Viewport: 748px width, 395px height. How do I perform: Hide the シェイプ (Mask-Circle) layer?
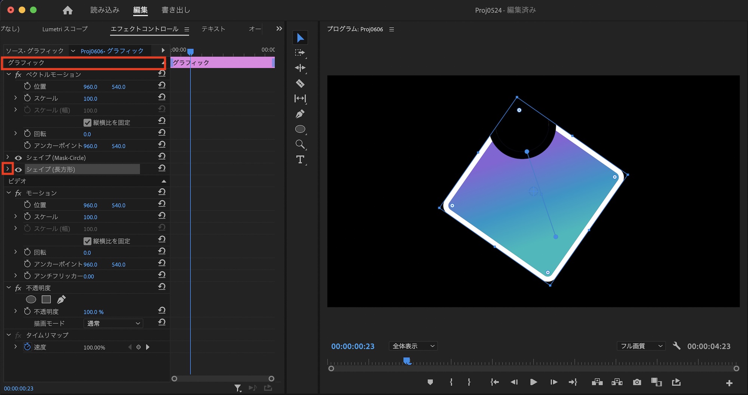pos(18,158)
